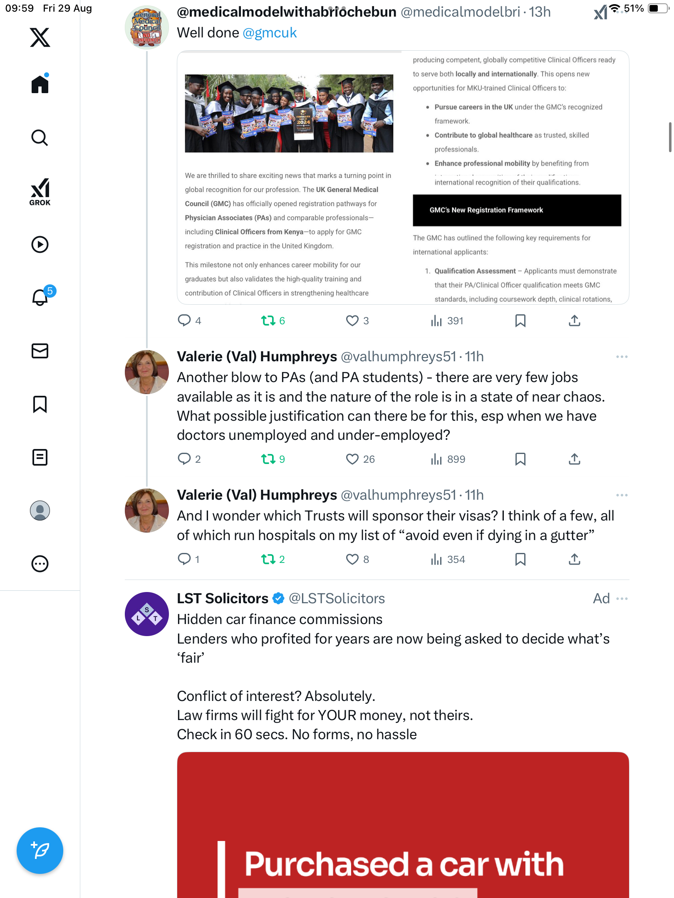
Task: Open the graduates article image
Action: tap(289, 113)
